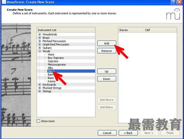Select Voice in the Vocals list

tap(51, 55)
